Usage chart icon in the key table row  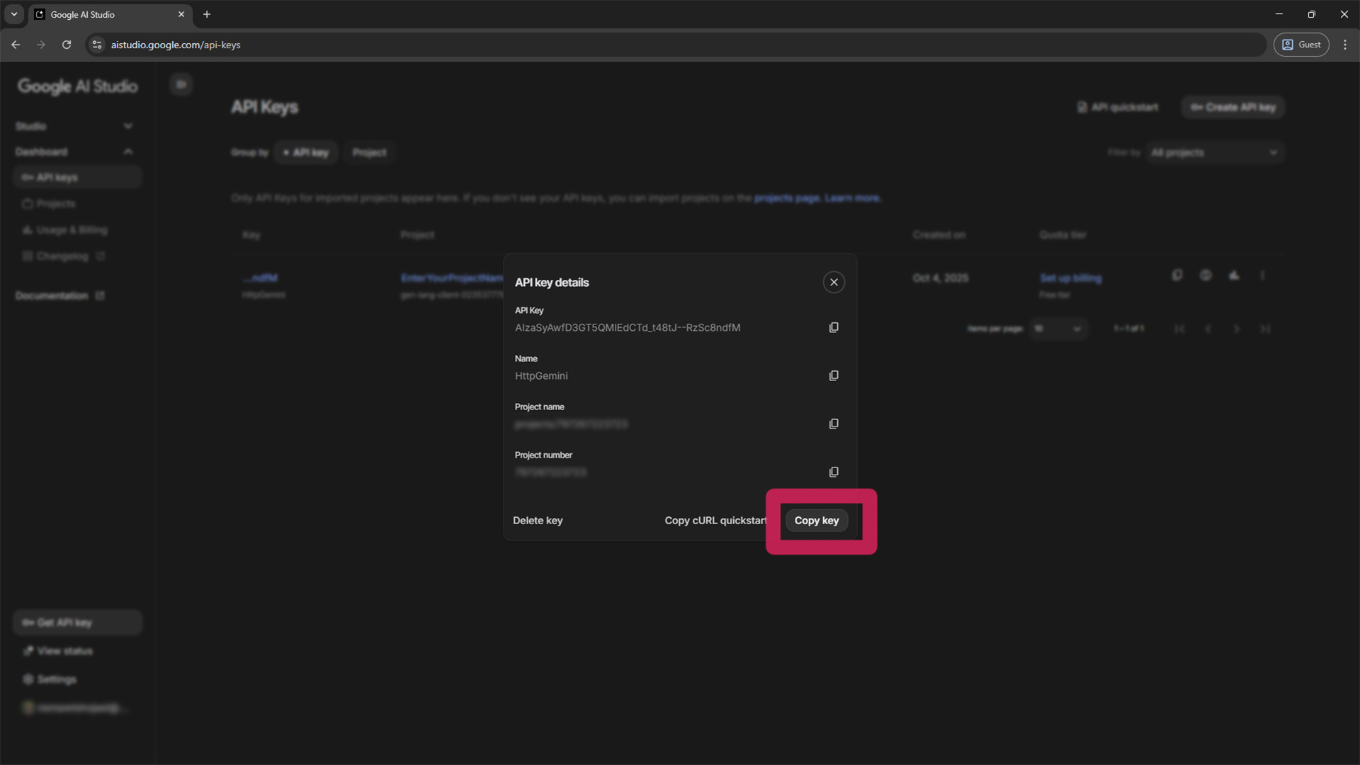tap(1234, 275)
